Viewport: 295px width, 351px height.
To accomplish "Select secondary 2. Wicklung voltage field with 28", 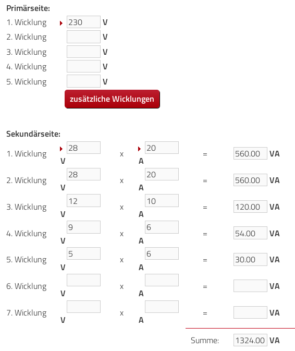I will coord(83,174).
